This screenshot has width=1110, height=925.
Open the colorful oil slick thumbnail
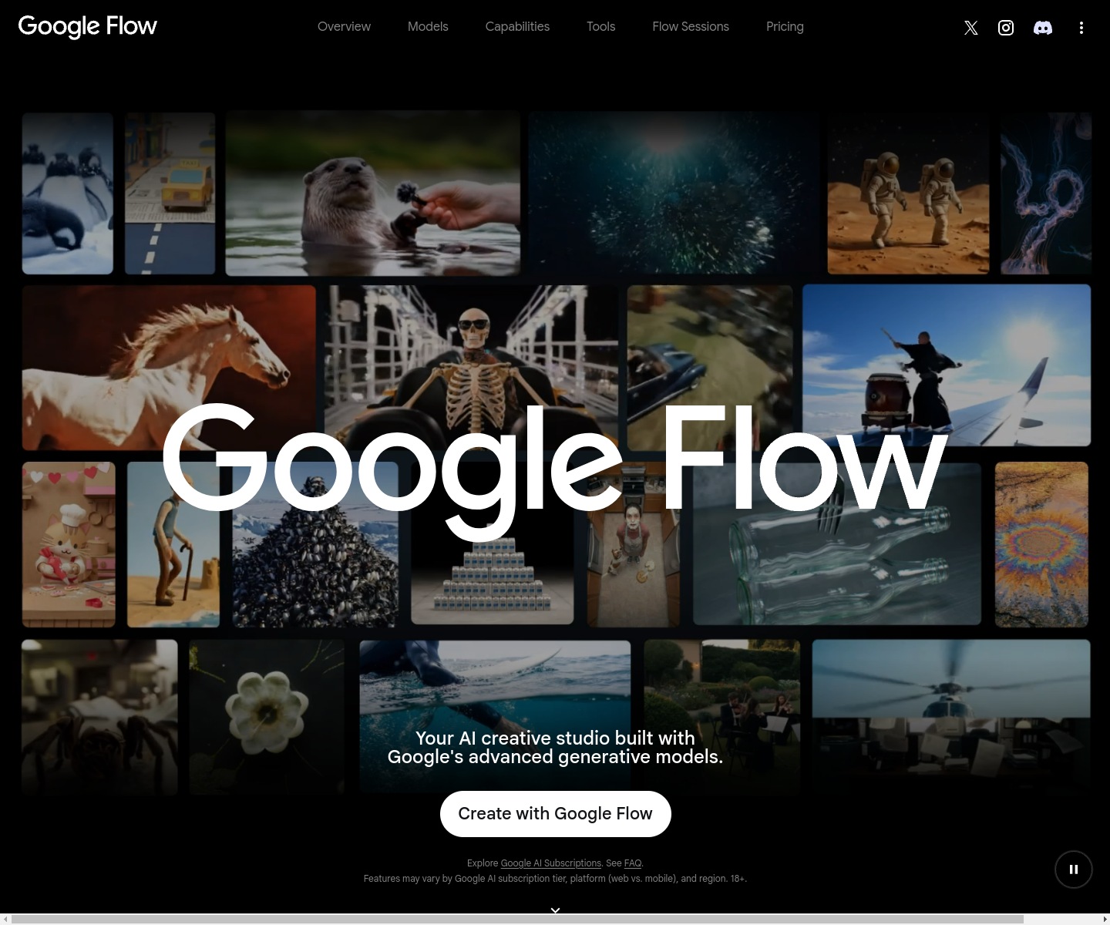click(x=1041, y=544)
